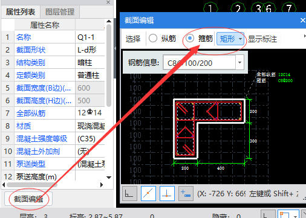The width and height of the screenshot is (306, 218).
Task: Click the 500 height value cell
Action: click(x=90, y=101)
